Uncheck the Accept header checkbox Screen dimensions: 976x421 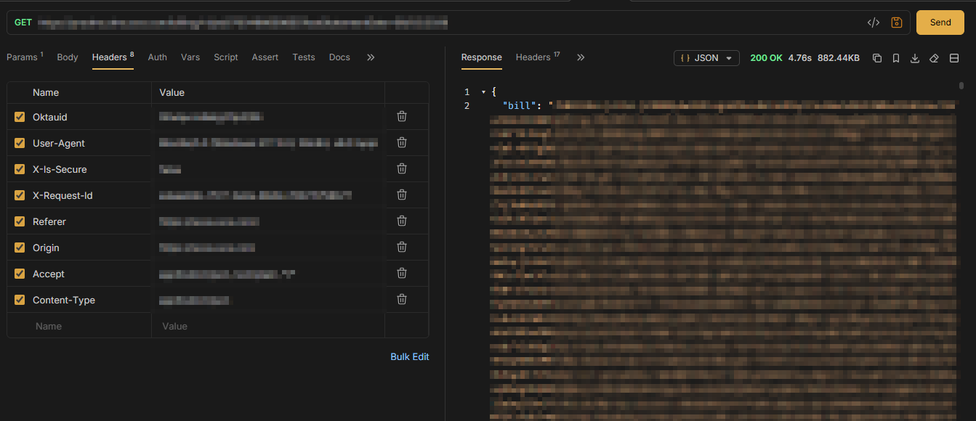(20, 274)
